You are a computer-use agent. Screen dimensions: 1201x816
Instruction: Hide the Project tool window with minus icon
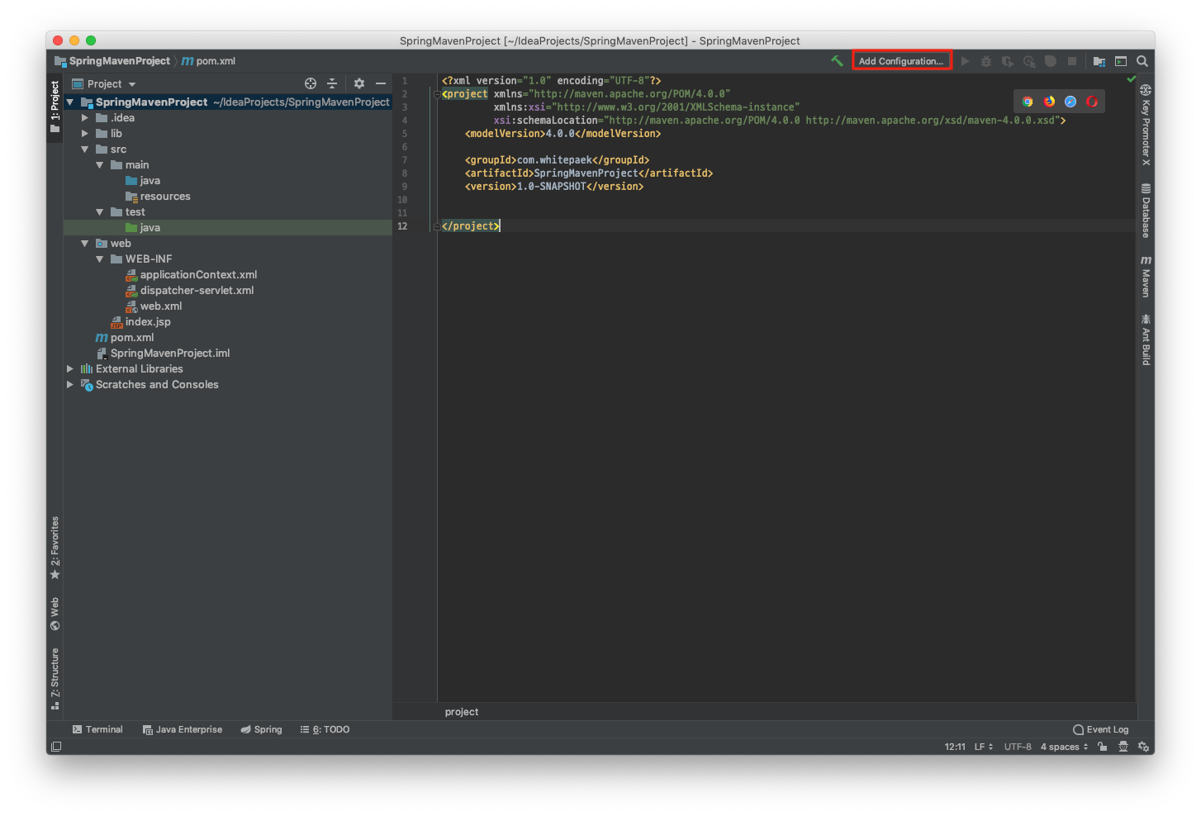[x=381, y=83]
